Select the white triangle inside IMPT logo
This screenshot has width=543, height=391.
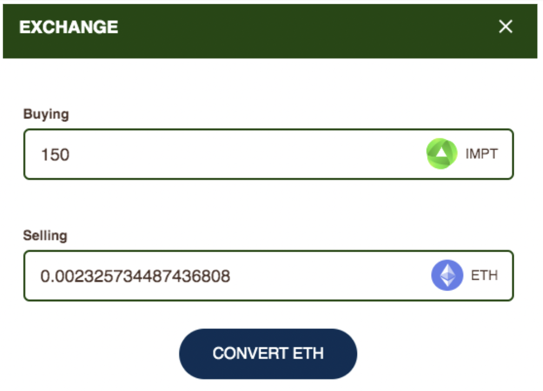click(441, 152)
